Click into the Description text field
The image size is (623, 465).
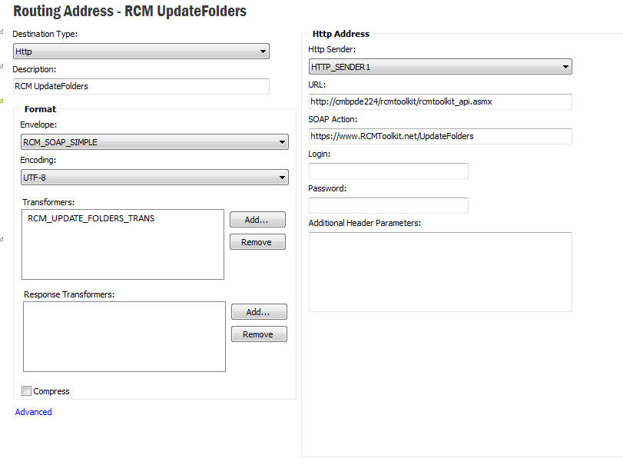coord(141,86)
